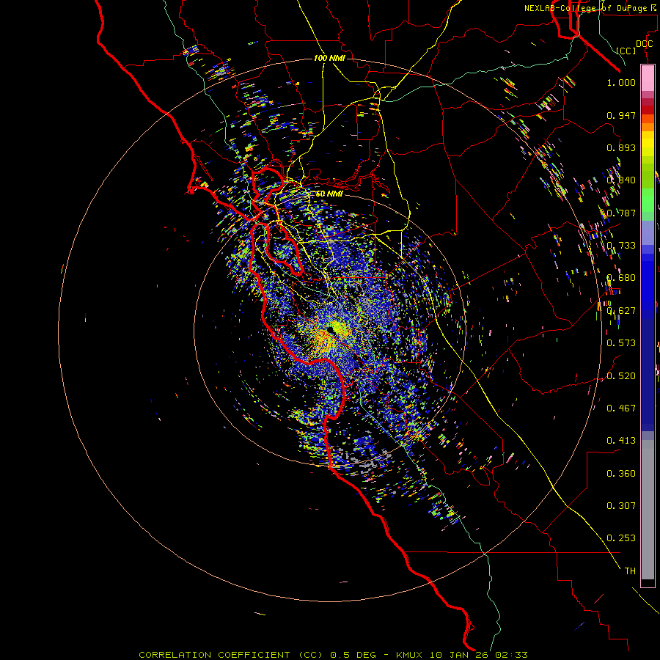This screenshot has width=660, height=660.
Task: Click the 0.5 DEG elevation text
Action: [x=353, y=655]
